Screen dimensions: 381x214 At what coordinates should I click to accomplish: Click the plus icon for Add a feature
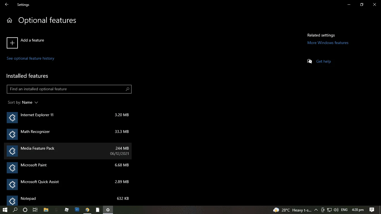coord(12,43)
